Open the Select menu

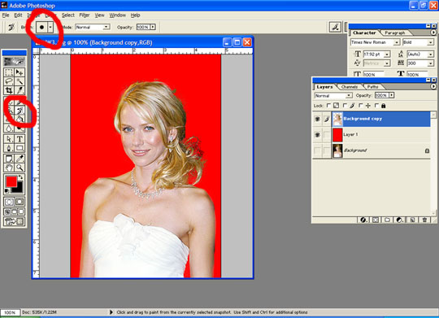[x=68, y=15]
